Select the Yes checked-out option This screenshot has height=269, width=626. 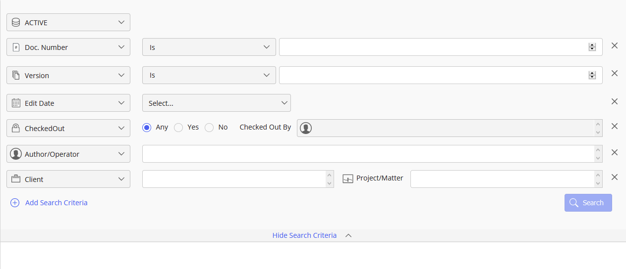click(178, 128)
